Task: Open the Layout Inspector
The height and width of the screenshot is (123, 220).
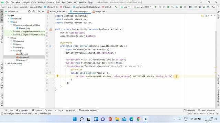Action: [x=206, y=110]
